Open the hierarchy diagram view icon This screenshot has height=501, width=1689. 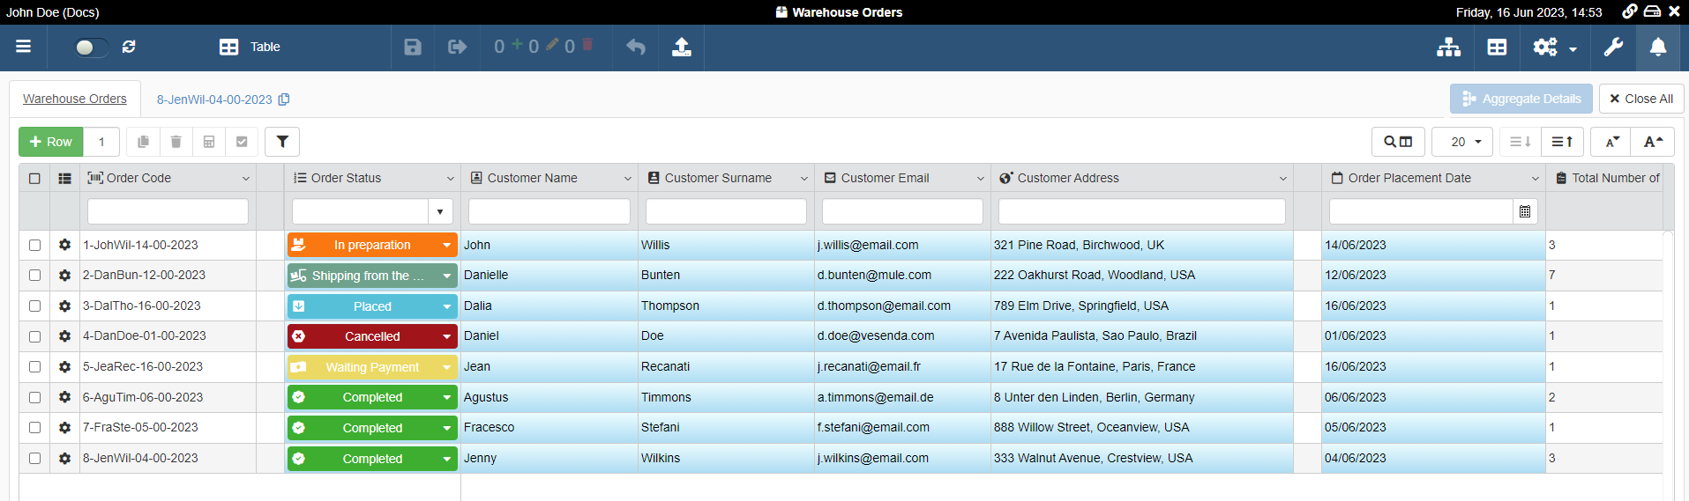point(1448,48)
